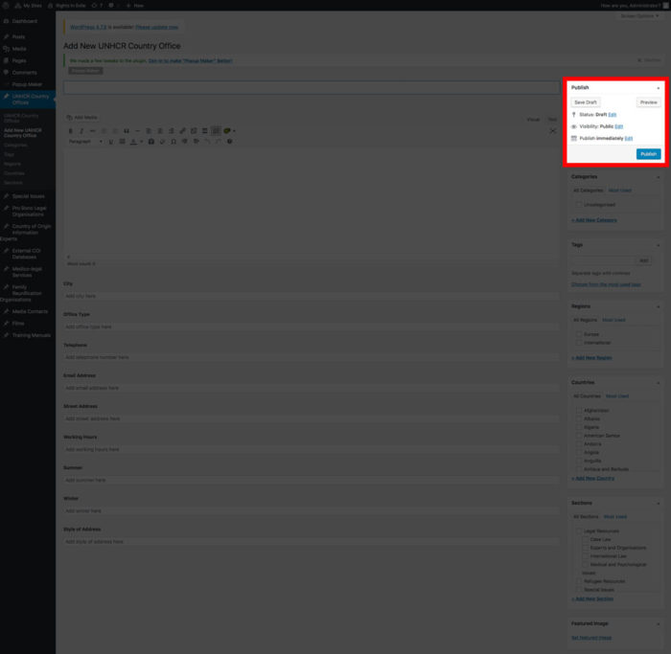
Task: Click the text color icon in the editor toolbar
Action: tap(133, 142)
